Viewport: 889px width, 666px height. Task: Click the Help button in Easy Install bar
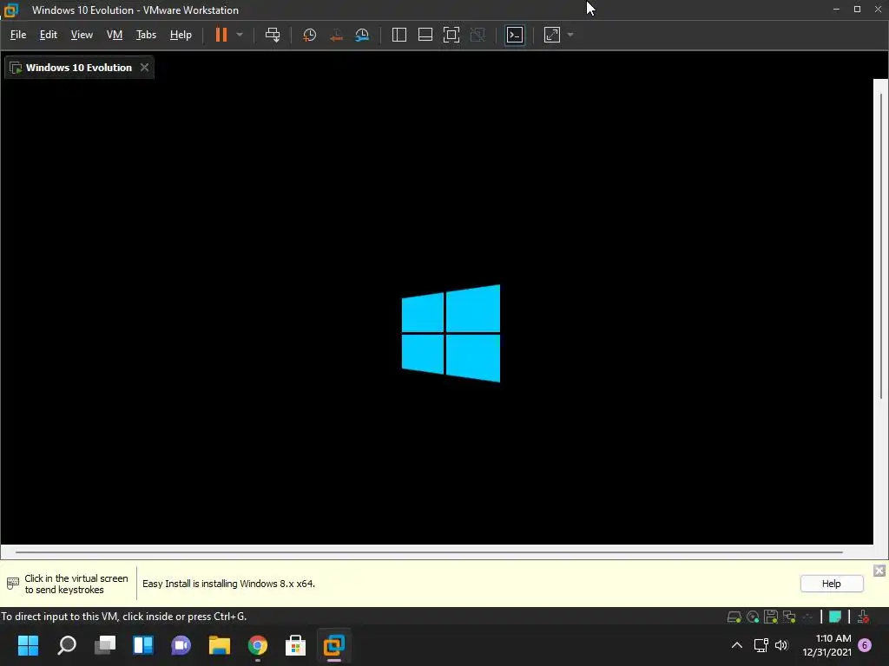(x=831, y=584)
